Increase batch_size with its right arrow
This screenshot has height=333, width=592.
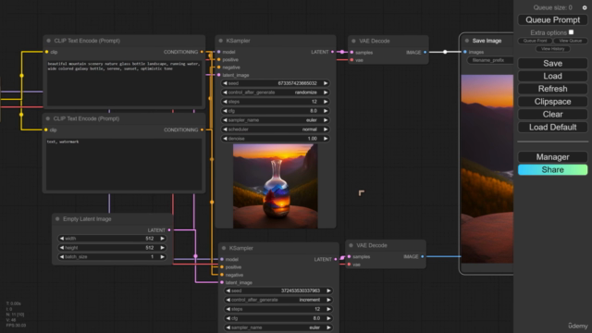(163, 257)
